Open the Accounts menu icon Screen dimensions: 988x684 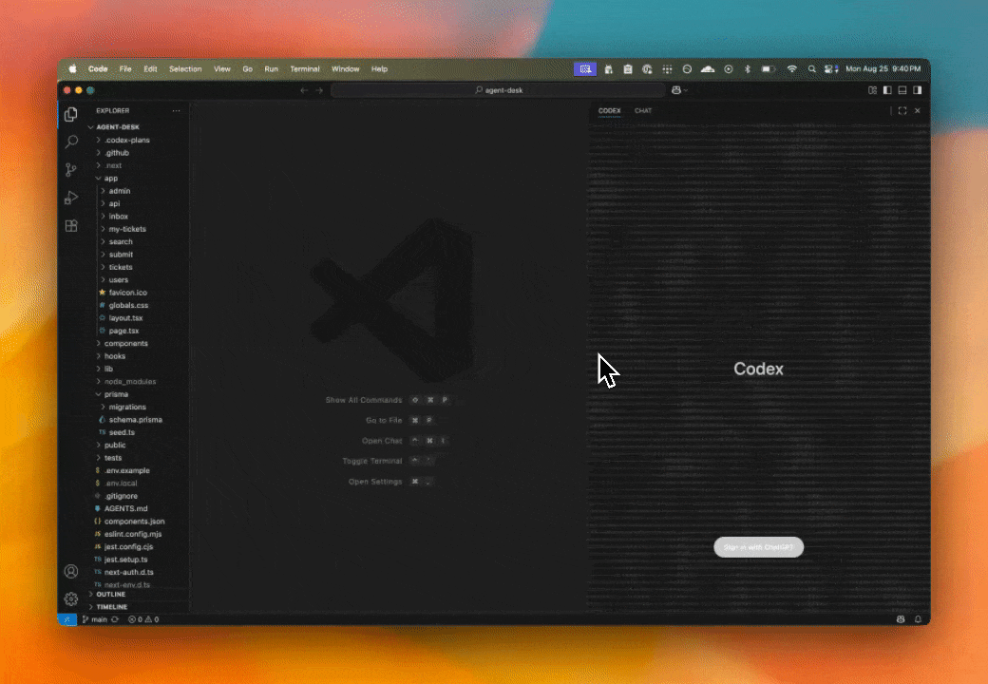pos(71,571)
